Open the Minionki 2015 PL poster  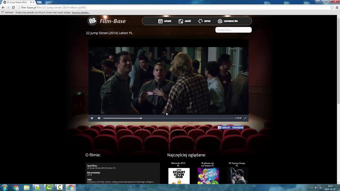pos(179,176)
